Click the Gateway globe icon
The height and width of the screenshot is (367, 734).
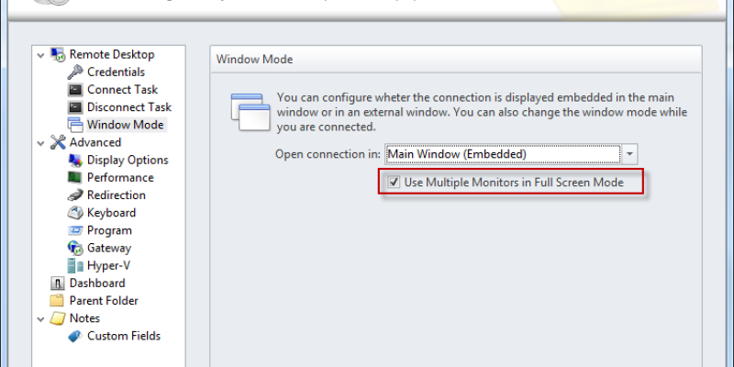75,248
